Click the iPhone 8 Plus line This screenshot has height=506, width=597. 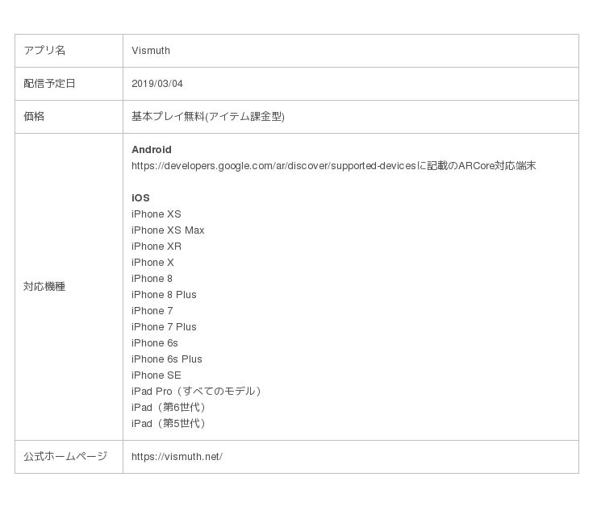tap(164, 295)
